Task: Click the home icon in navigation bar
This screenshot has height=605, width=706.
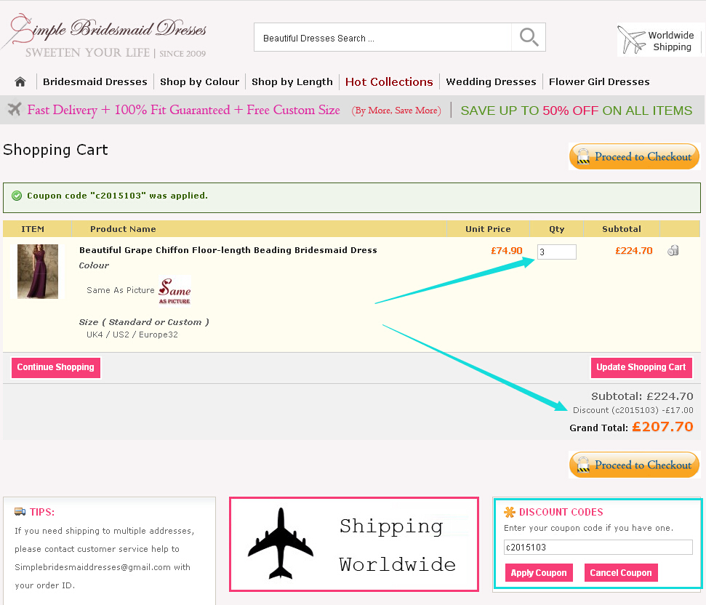Action: coord(20,82)
